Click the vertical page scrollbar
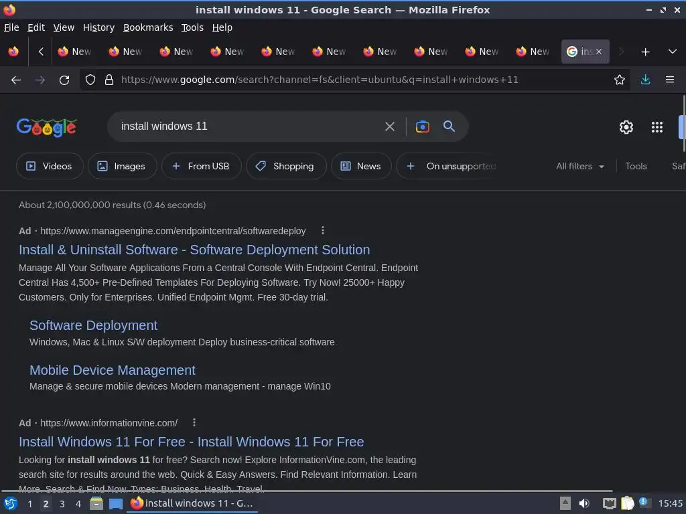Viewport: 686px width, 514px height. (x=684, y=124)
